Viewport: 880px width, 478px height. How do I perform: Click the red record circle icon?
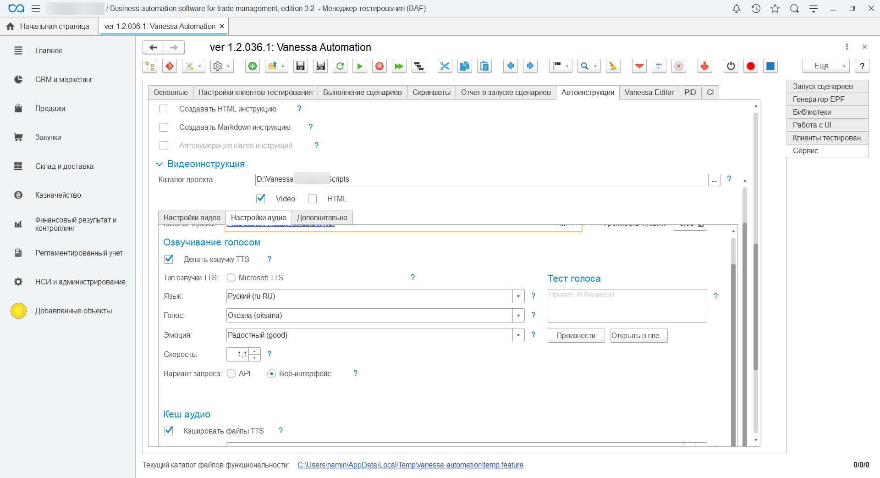[751, 66]
